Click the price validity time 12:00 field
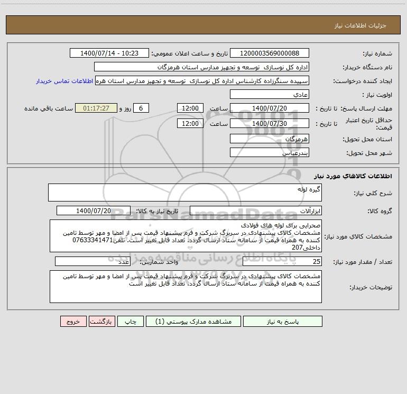 tap(190, 123)
